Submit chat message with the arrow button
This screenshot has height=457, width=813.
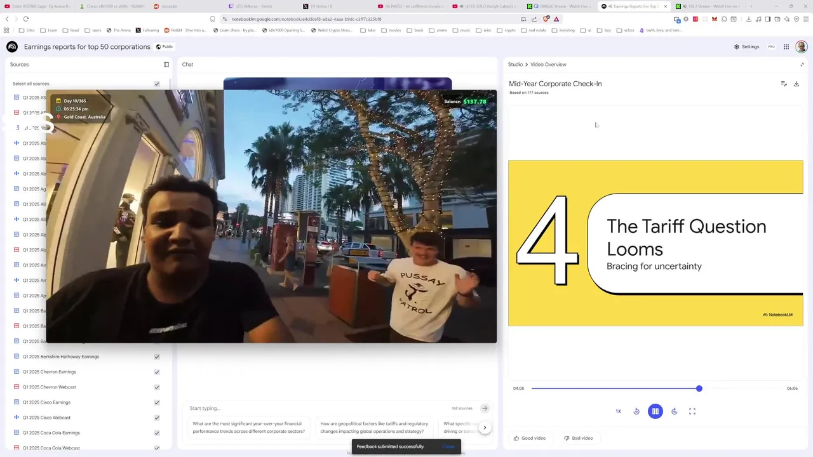(x=485, y=408)
